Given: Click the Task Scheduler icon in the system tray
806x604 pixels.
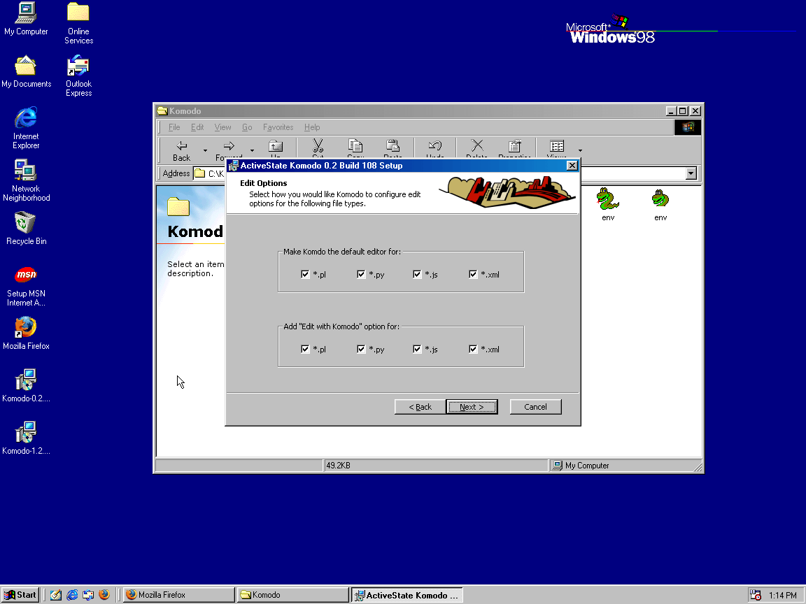Looking at the screenshot, I should pos(755,595).
